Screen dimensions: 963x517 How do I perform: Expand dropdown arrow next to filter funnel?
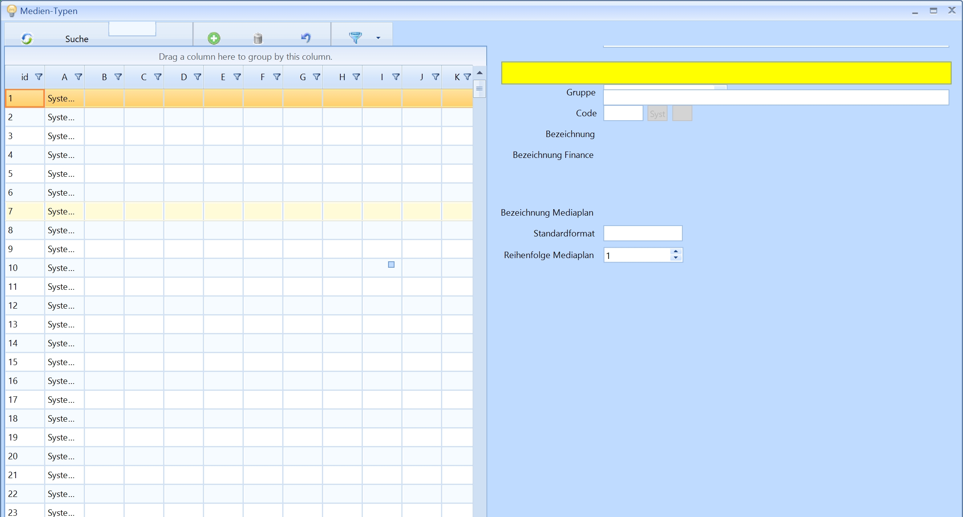[378, 38]
